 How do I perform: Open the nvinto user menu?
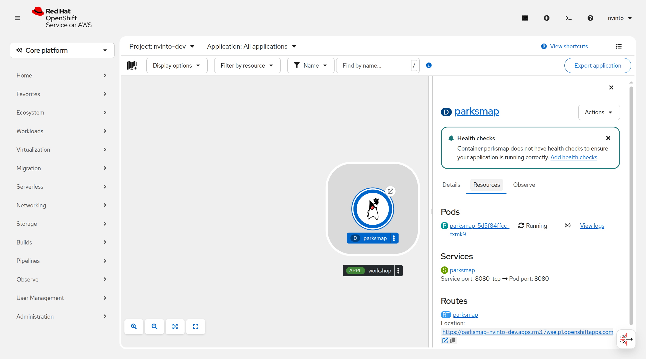[x=620, y=18]
